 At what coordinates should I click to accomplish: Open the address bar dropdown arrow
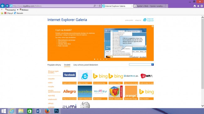[97, 6]
